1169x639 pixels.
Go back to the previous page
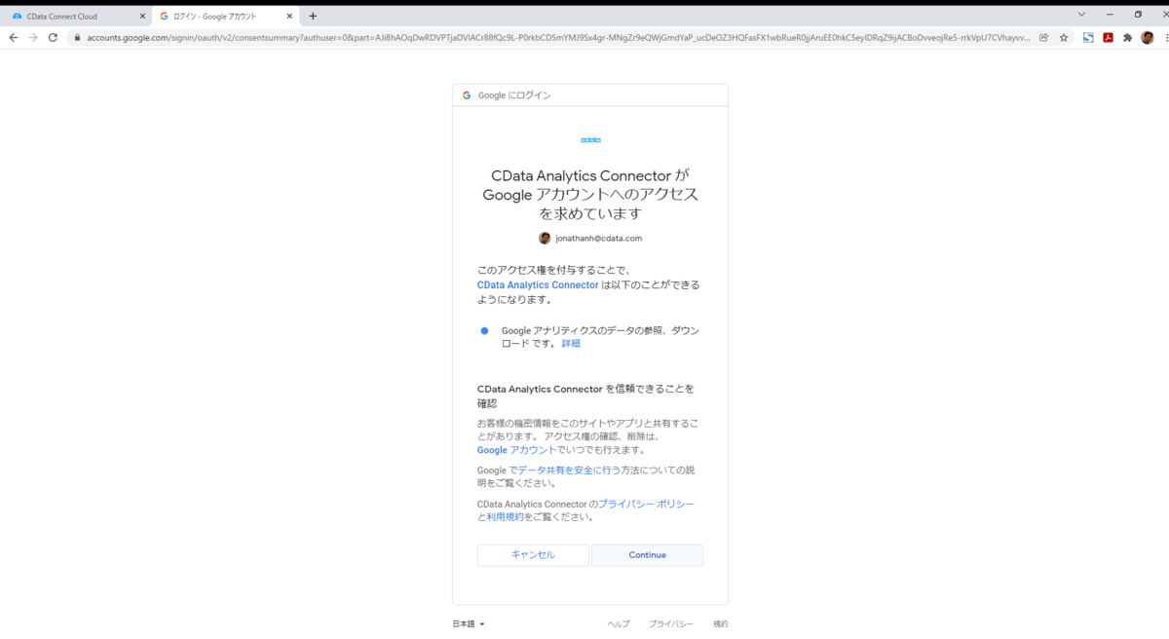coord(14,37)
